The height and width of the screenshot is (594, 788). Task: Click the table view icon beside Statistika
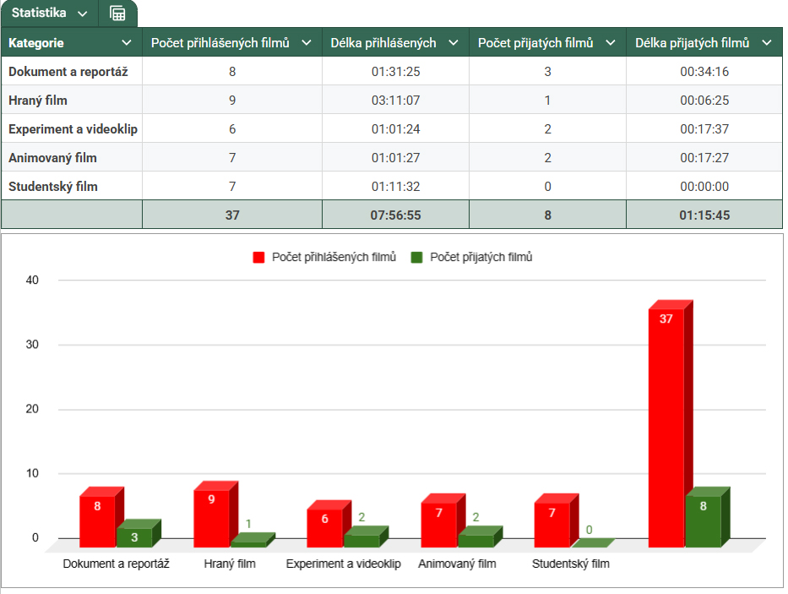117,14
